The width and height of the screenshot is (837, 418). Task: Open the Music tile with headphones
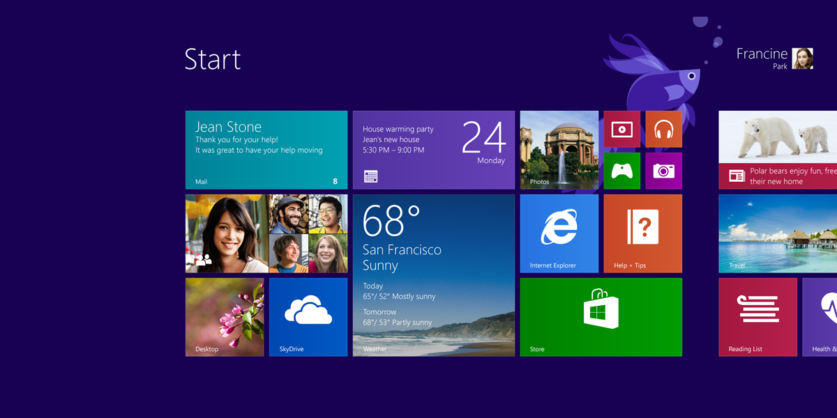(664, 129)
